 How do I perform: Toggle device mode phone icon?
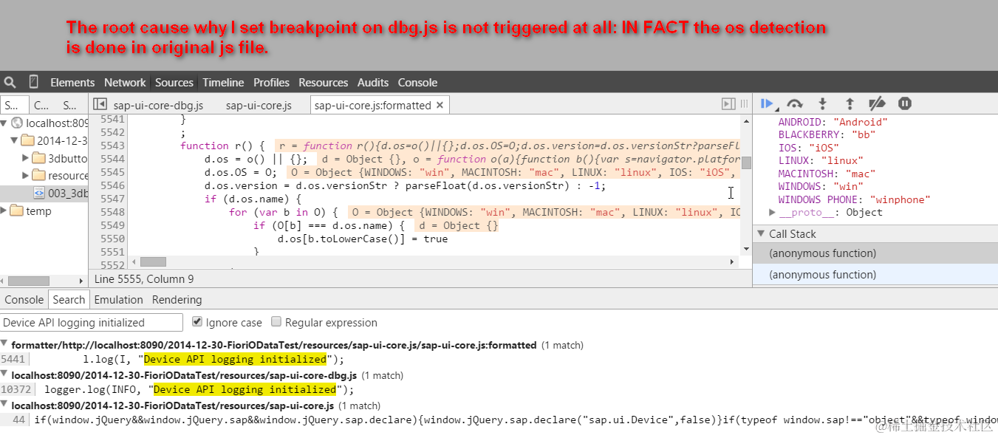coord(34,82)
